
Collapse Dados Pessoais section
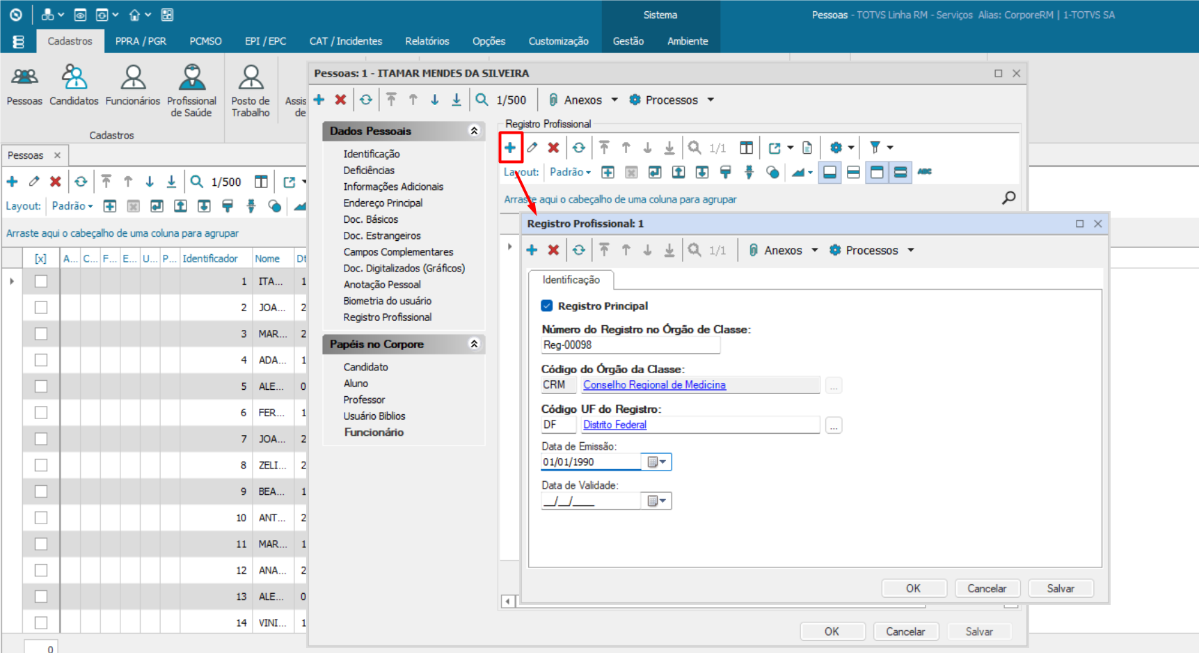click(474, 131)
